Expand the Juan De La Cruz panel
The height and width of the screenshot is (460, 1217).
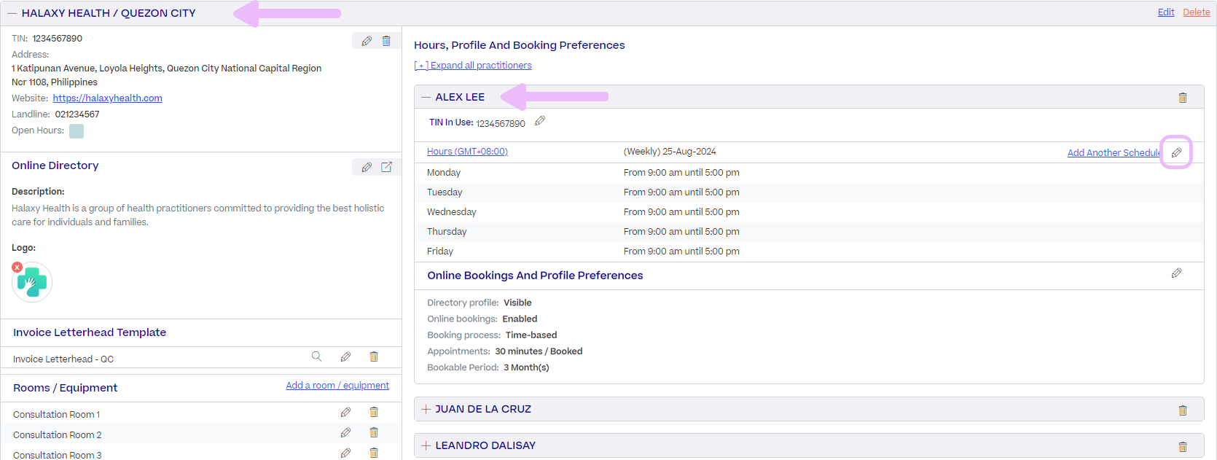426,409
